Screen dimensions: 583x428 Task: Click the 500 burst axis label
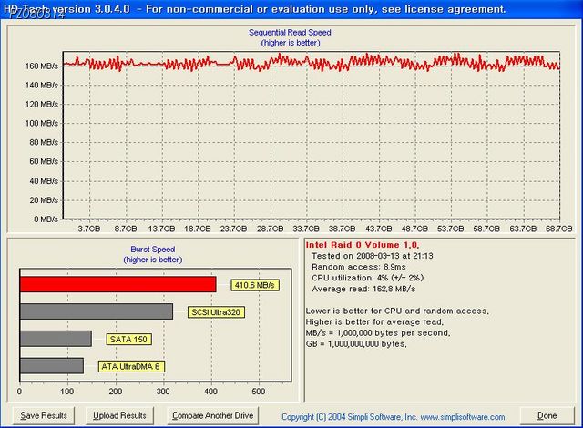point(259,392)
